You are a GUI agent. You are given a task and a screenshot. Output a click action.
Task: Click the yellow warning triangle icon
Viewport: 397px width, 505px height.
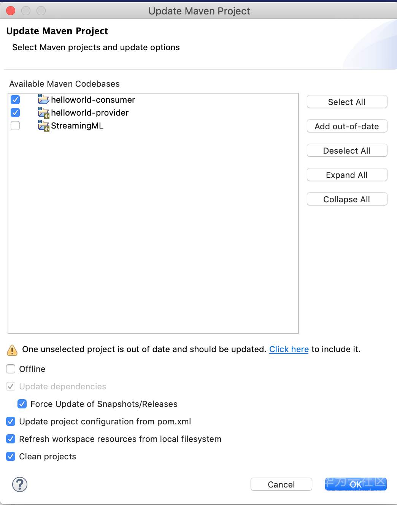point(12,350)
